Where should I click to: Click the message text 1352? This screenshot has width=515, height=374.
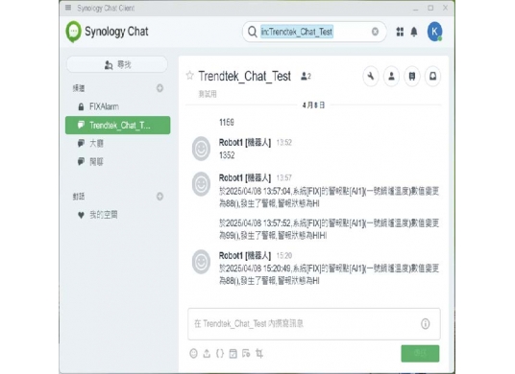pyautogui.click(x=227, y=155)
